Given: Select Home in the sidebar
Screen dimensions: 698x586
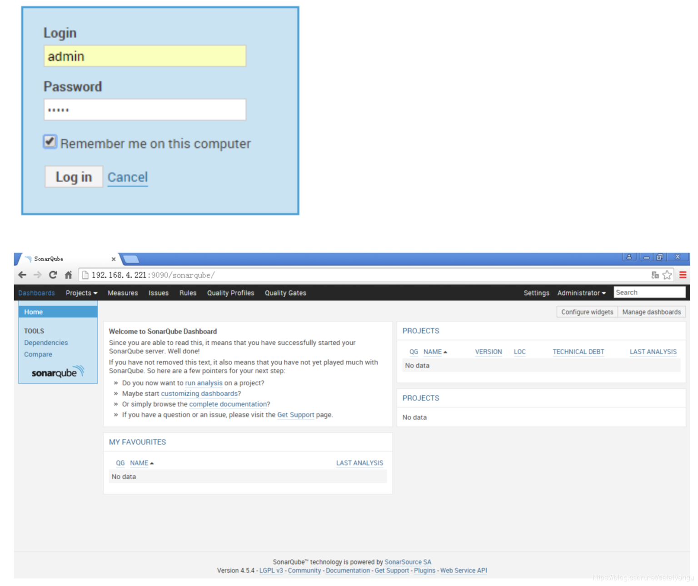Looking at the screenshot, I should pos(58,312).
